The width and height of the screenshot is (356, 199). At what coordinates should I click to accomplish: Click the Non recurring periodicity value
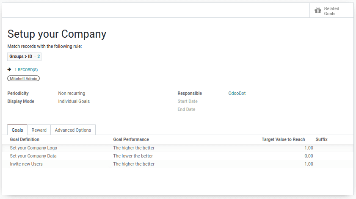click(72, 93)
